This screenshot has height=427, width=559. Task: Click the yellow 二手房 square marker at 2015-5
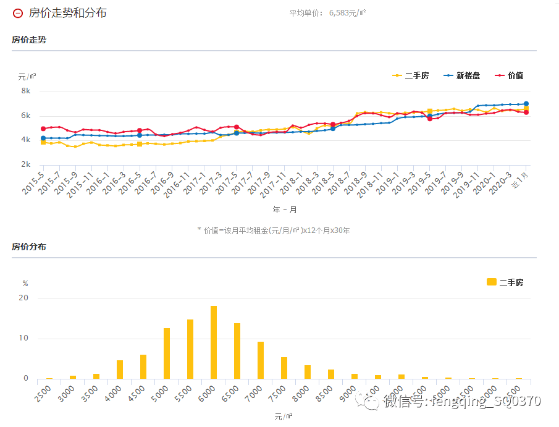pos(43,142)
